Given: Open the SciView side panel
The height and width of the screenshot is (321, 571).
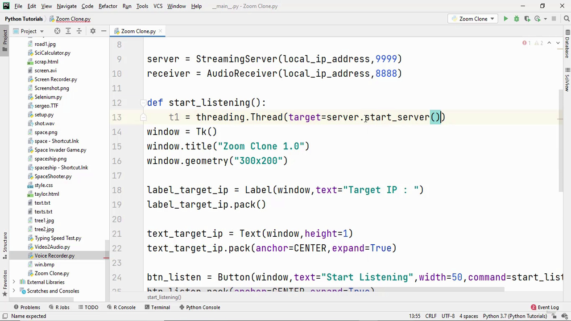Looking at the screenshot, I should click(x=567, y=79).
